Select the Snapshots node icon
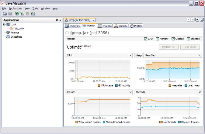The image size is (205, 134). (x=8, y=37)
